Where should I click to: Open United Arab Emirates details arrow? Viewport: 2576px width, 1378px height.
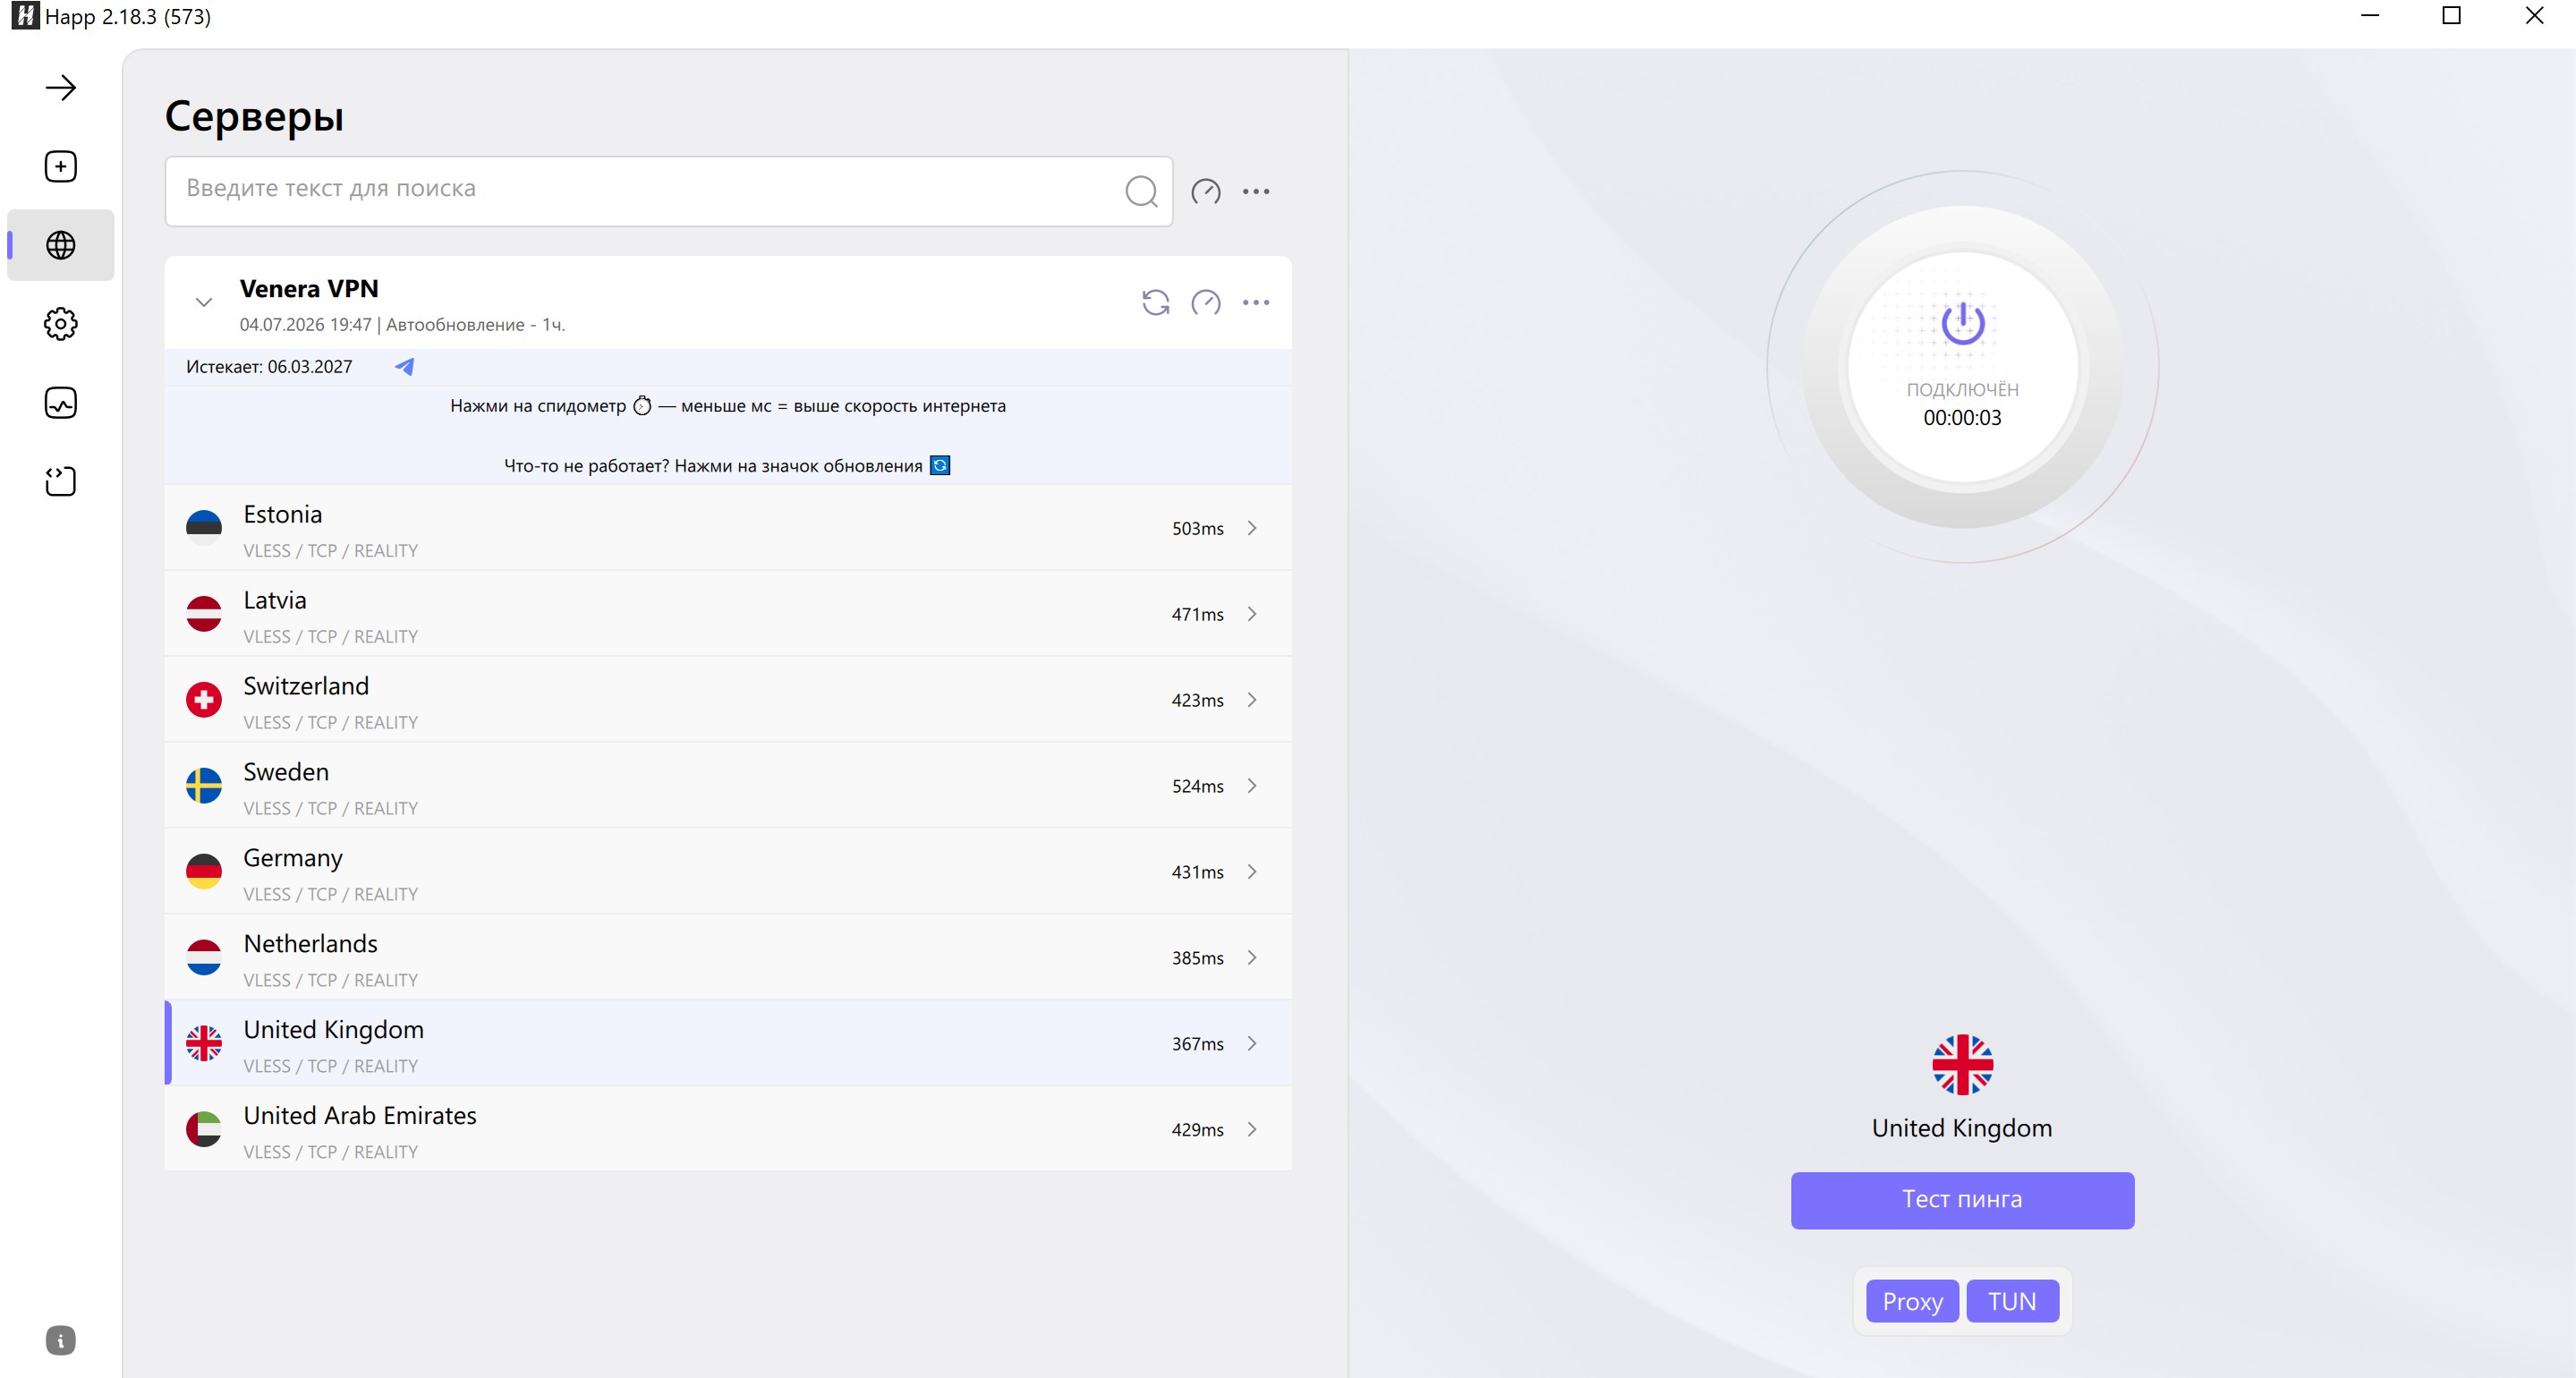click(1252, 1130)
